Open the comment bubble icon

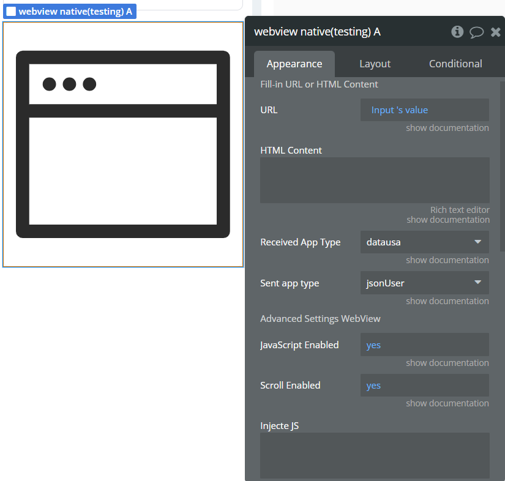[x=476, y=32]
